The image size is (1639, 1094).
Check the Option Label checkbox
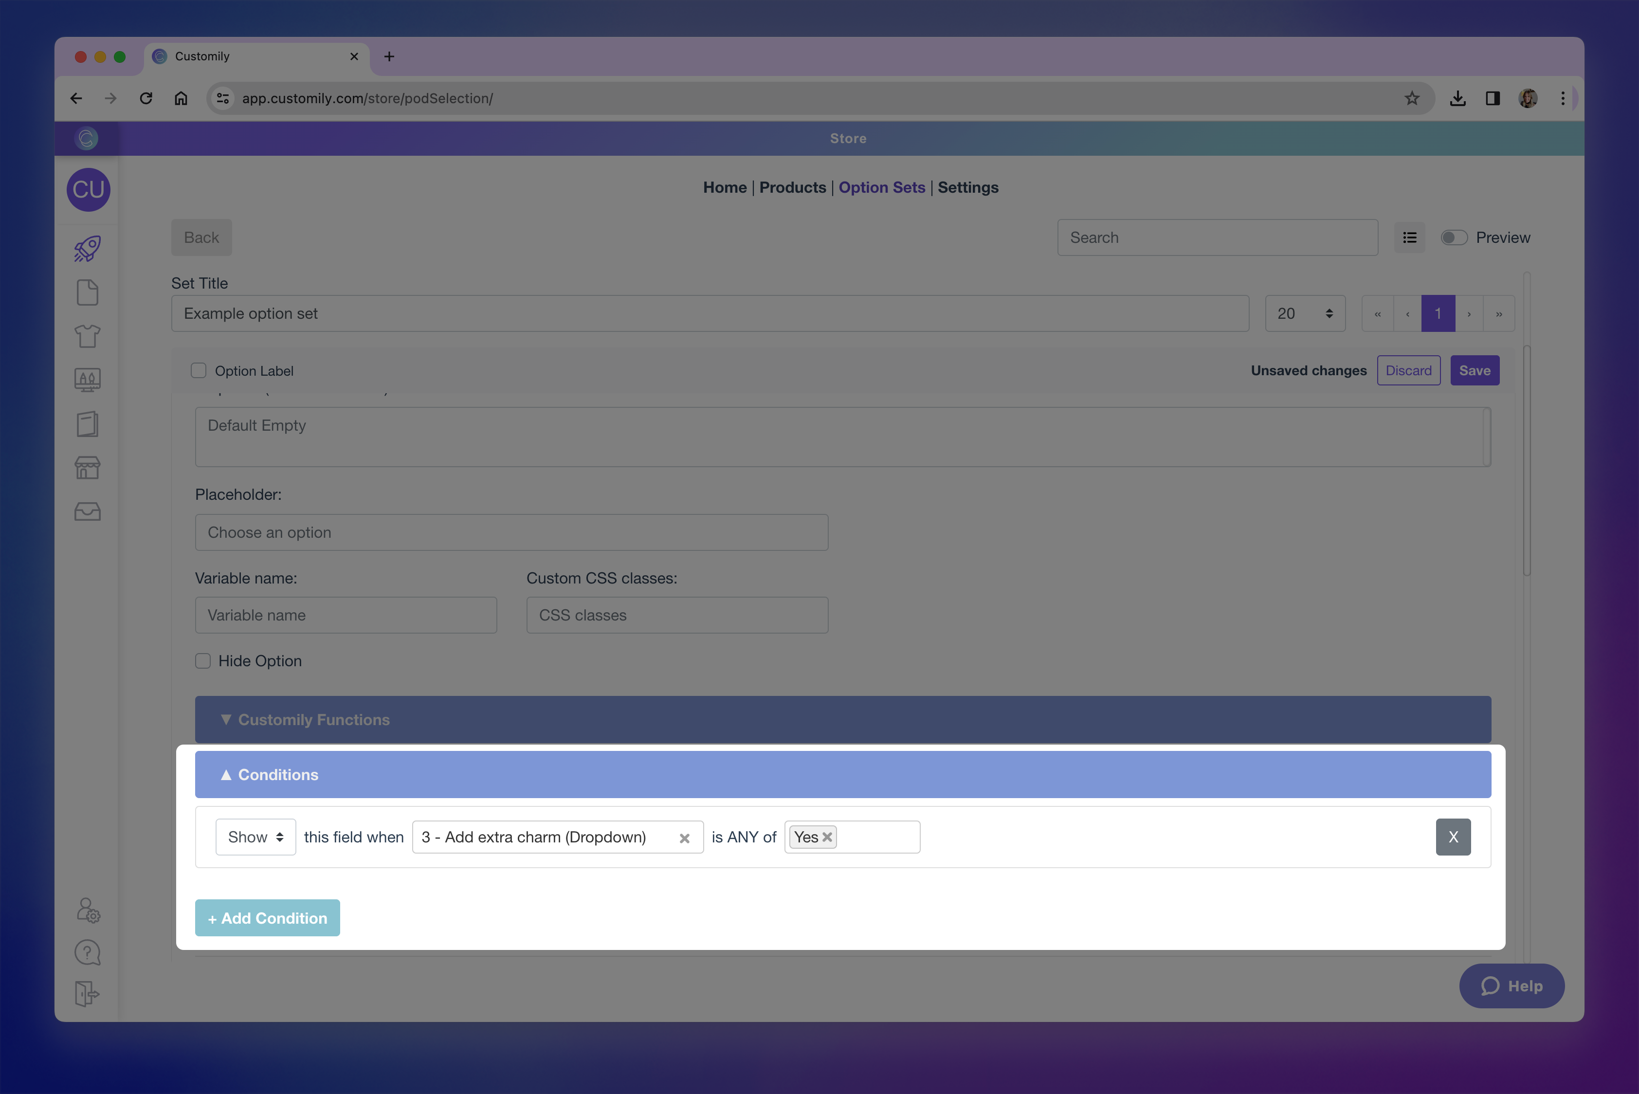(x=199, y=370)
